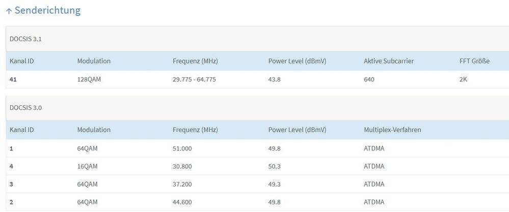Click the 50.3 power level value
The height and width of the screenshot is (212, 509).
[275, 166]
